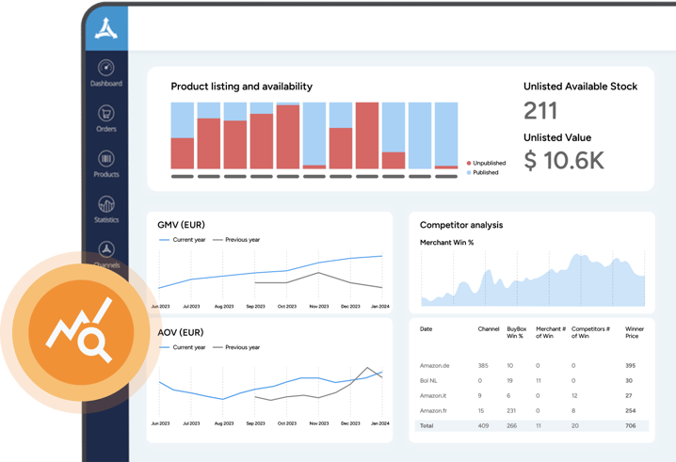The image size is (676, 462).
Task: Click the Merchant Win % label
Action: click(x=446, y=243)
